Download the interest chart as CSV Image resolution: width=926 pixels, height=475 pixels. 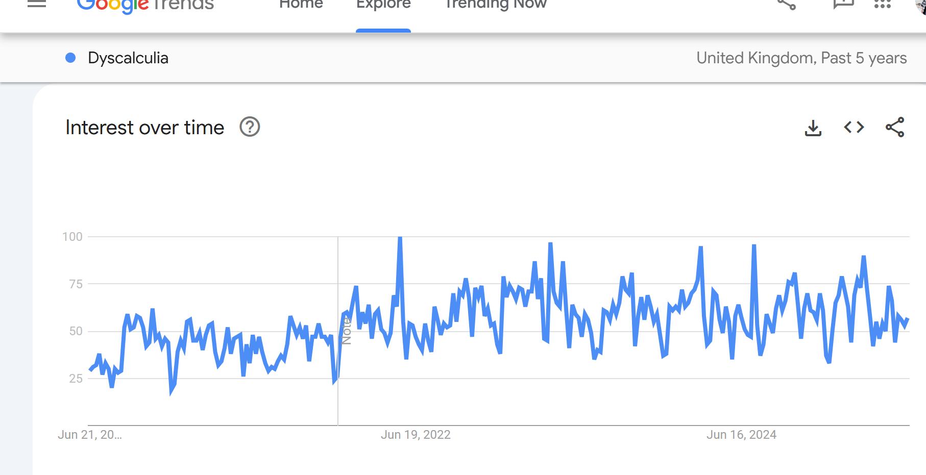pyautogui.click(x=813, y=128)
